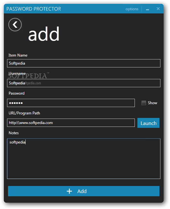Go back using the circular arrow button
Screen dimensions: 170x209
[15, 25]
